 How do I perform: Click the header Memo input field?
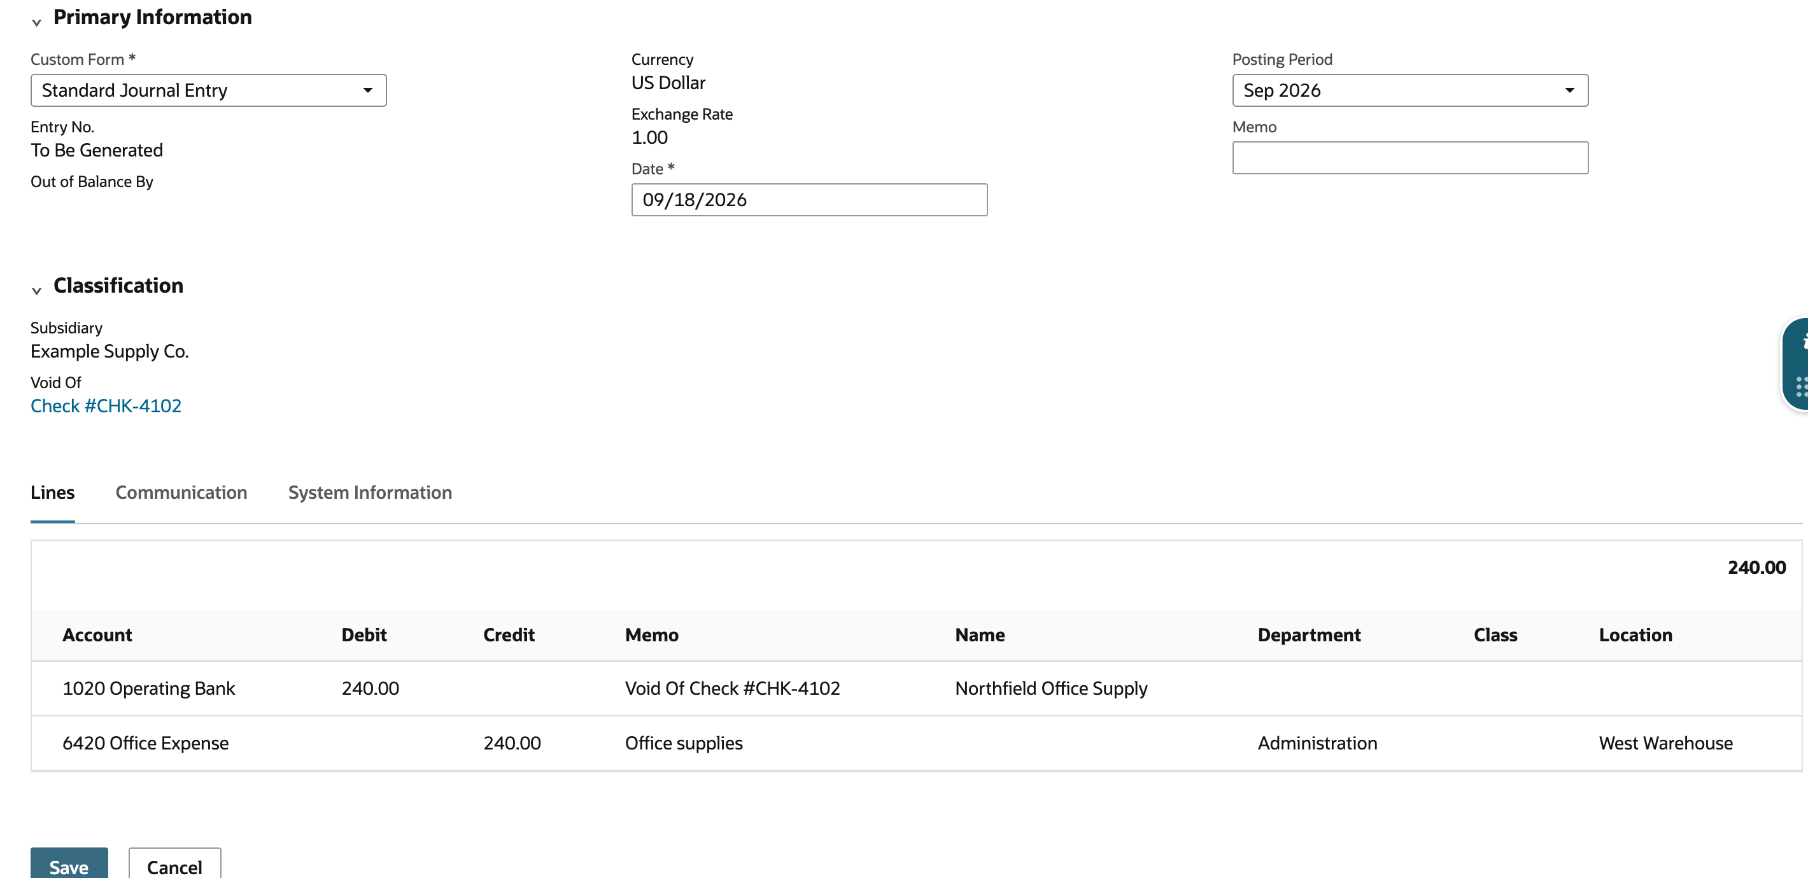[x=1410, y=158]
